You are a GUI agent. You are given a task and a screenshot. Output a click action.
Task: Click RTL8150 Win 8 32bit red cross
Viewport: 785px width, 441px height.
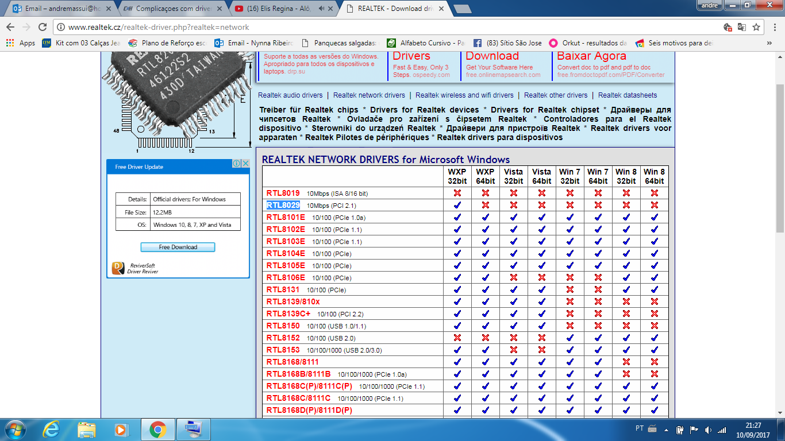[626, 326]
